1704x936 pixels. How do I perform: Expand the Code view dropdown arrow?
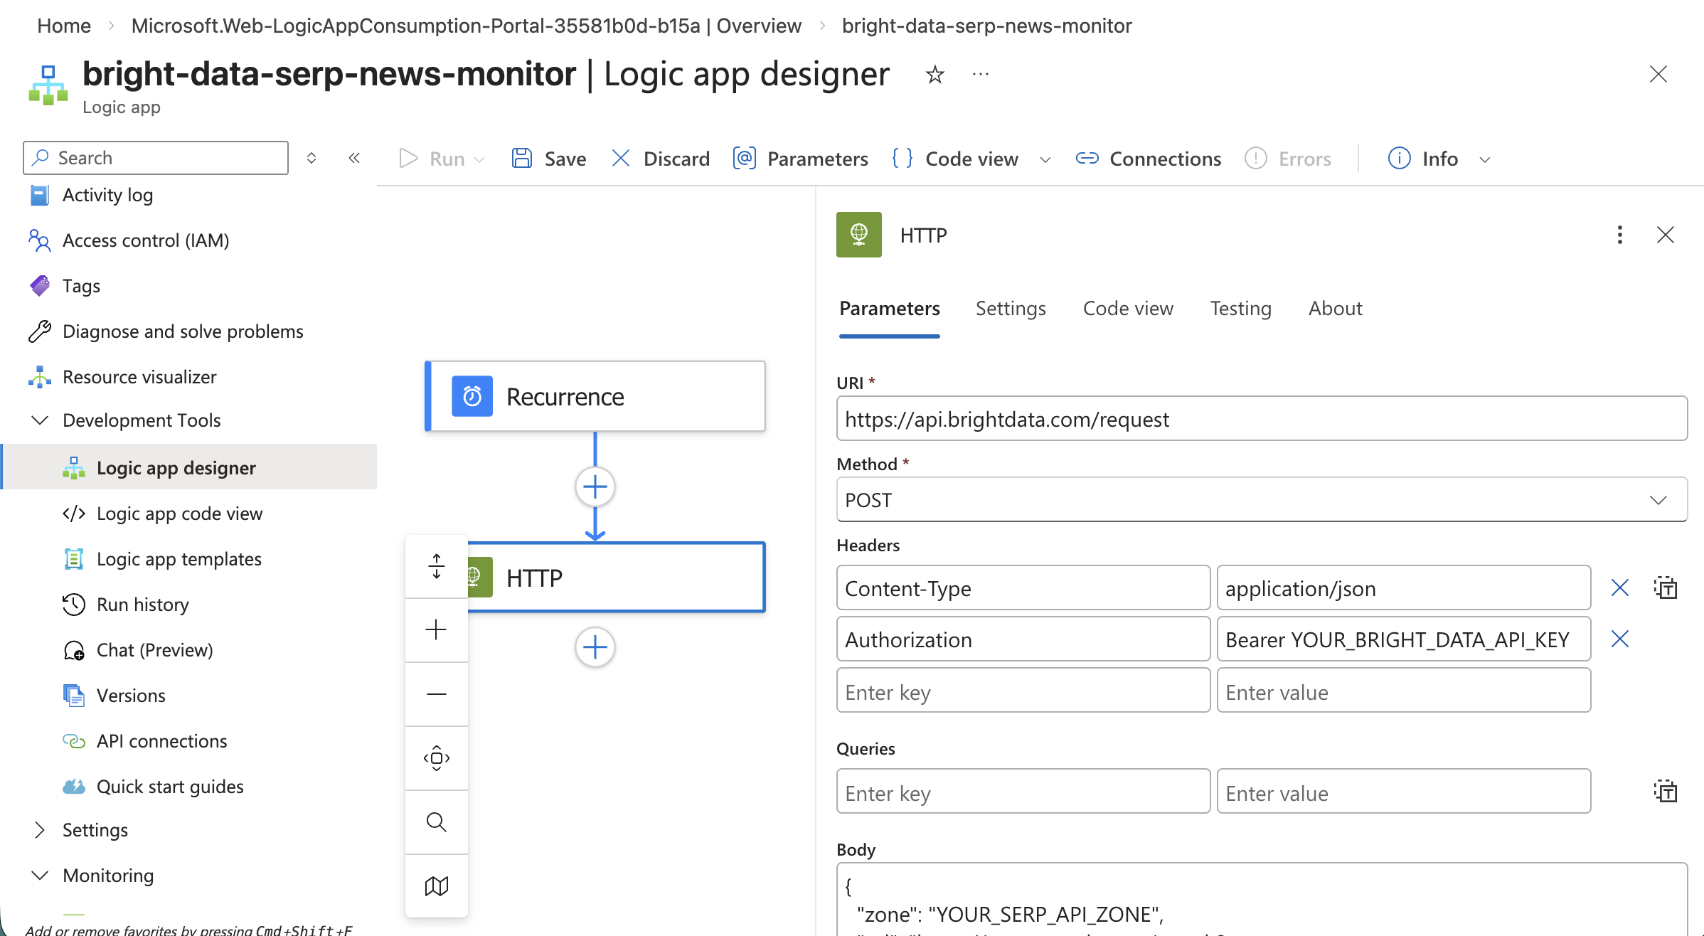pyautogui.click(x=1045, y=159)
